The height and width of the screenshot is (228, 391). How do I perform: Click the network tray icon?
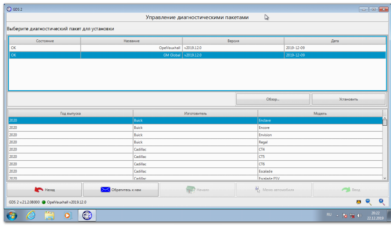[x=352, y=215]
